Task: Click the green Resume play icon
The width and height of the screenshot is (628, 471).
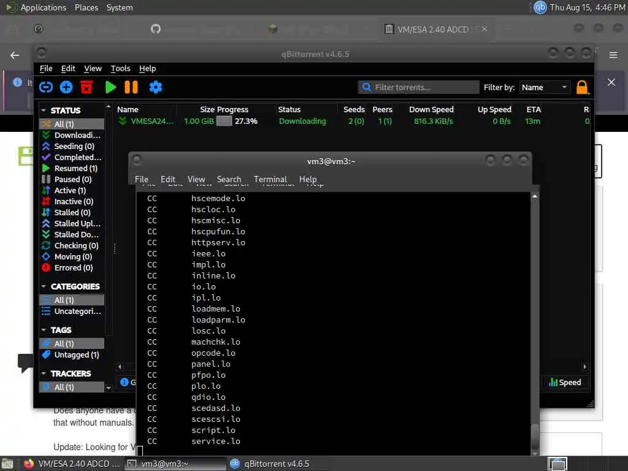Action: point(110,87)
